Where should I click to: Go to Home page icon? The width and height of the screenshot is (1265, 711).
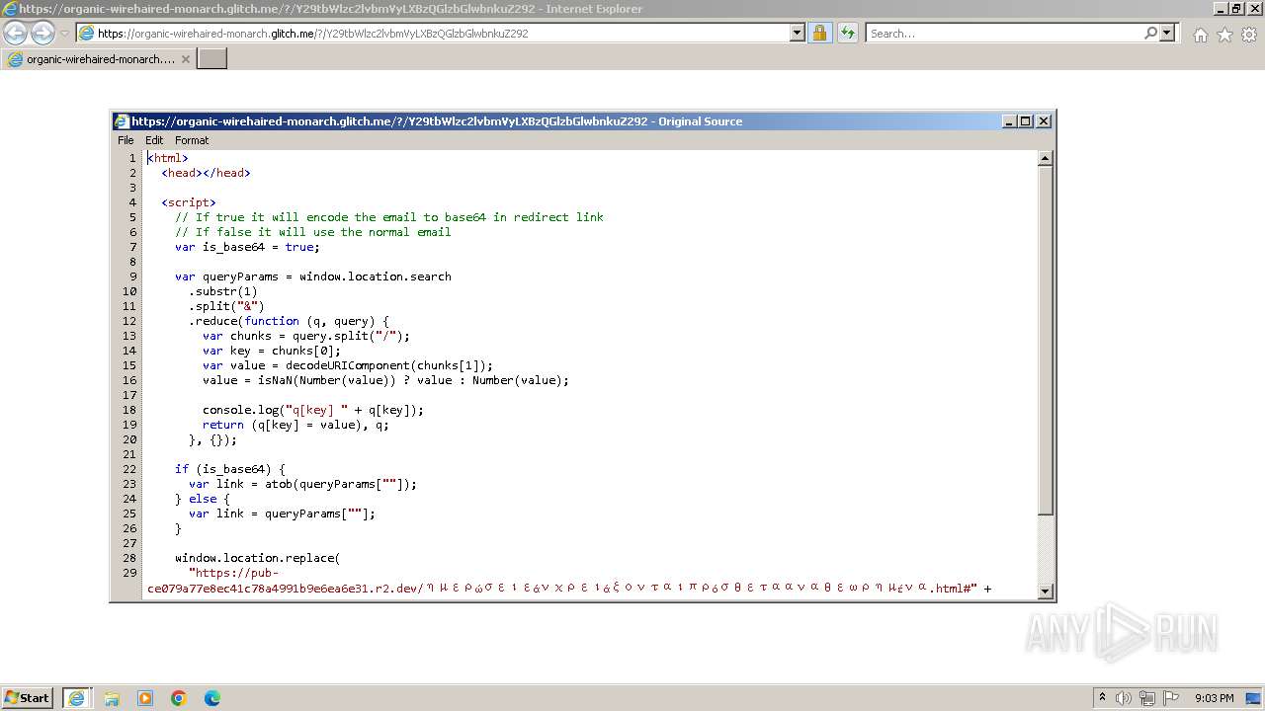[x=1200, y=35]
